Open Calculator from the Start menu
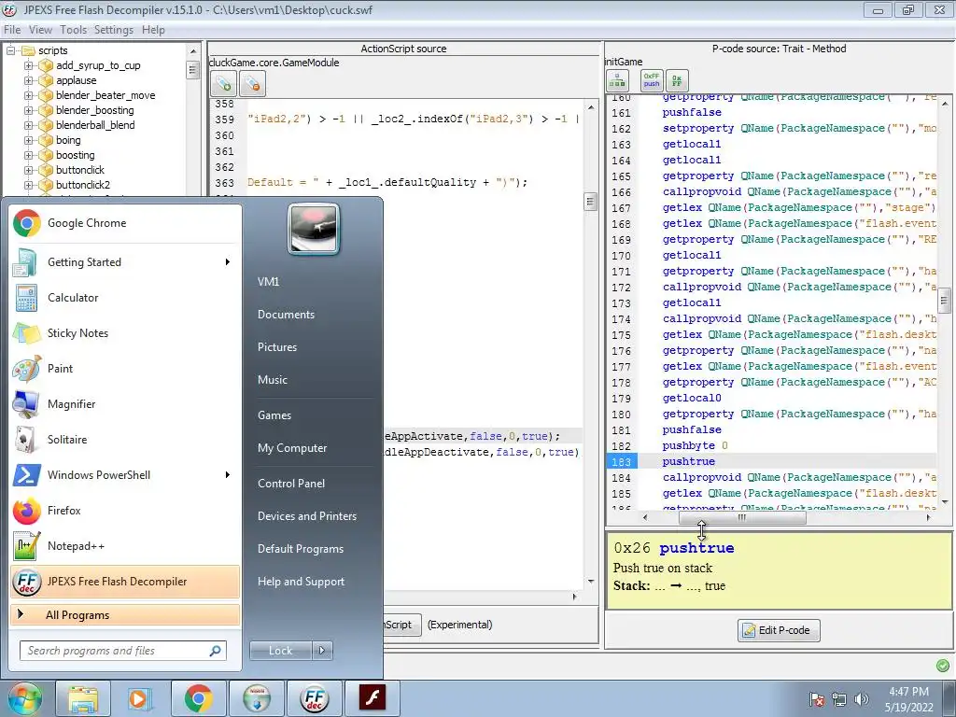The image size is (956, 717). pos(125,298)
